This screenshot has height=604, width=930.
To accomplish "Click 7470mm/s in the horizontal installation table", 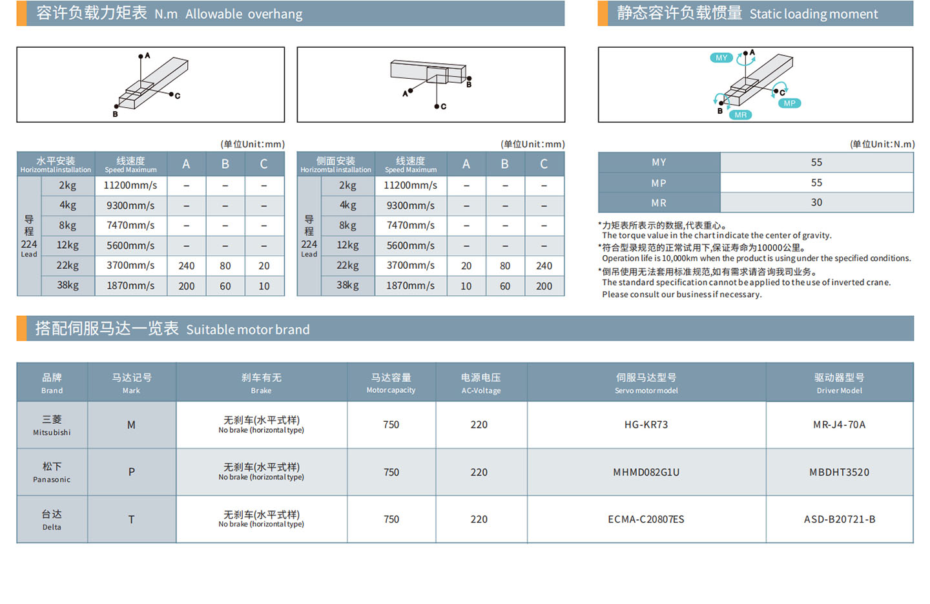I will coord(130,225).
